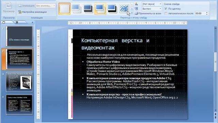Select slide 4 thumbnail
218x123 pixels.
coord(19,105)
